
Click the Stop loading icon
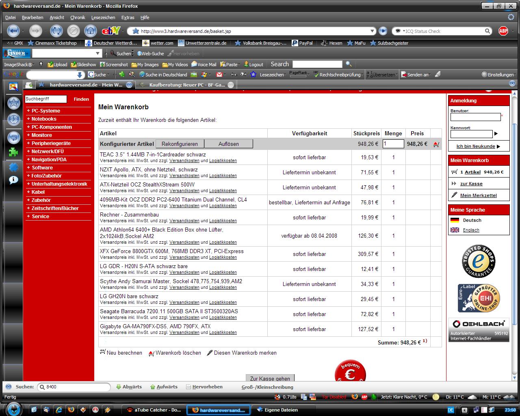coord(73,31)
